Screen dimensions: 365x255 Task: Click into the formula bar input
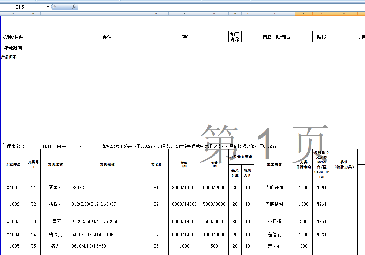tap(221, 7)
